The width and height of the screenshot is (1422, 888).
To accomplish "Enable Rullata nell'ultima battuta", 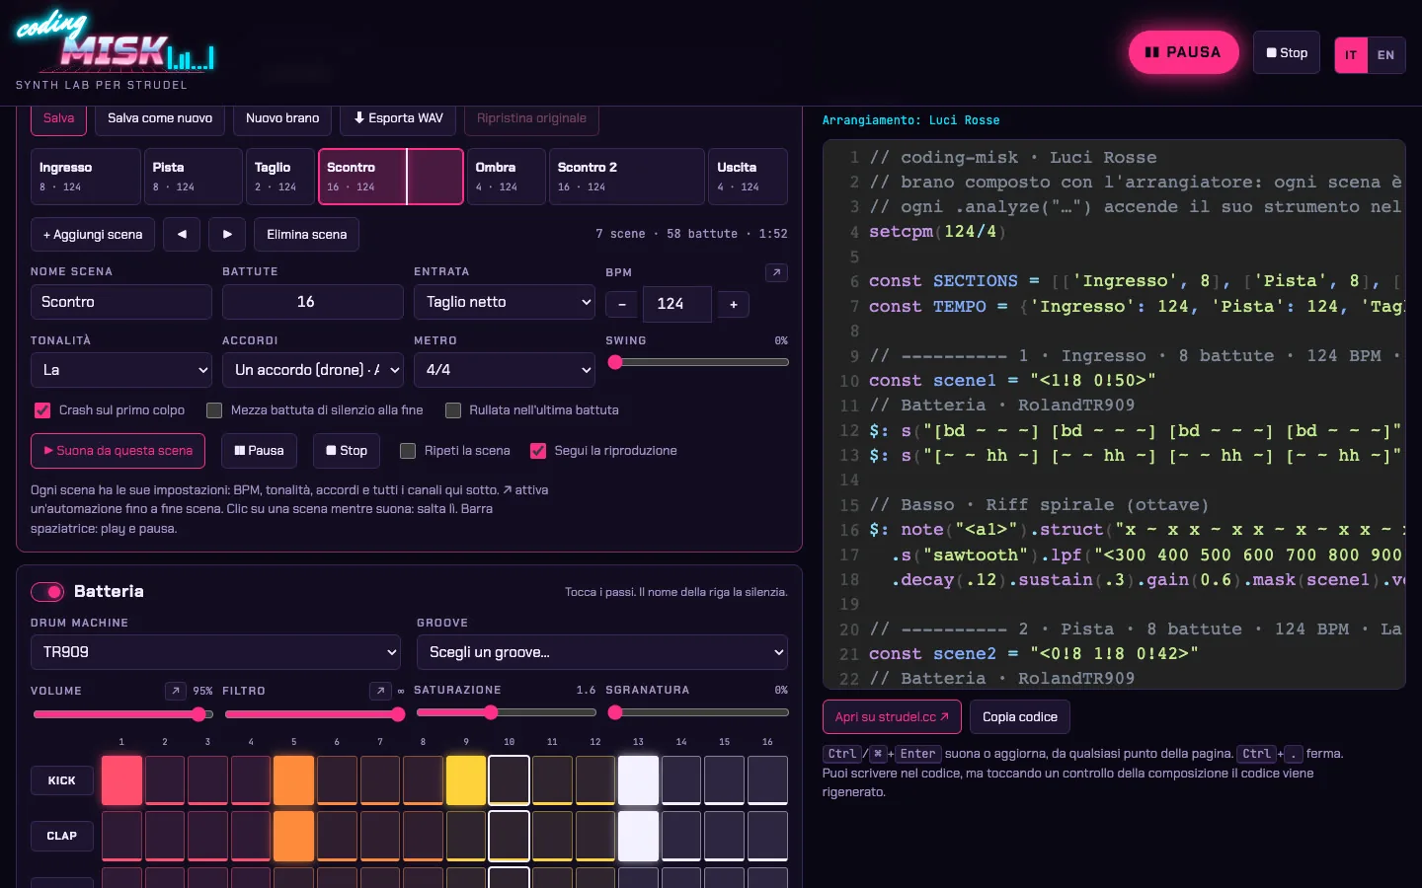I will click(453, 410).
